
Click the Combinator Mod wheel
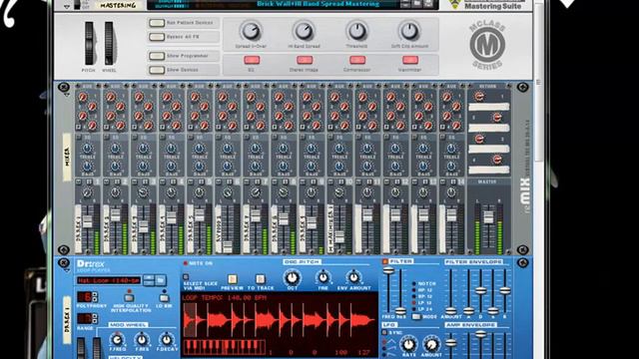point(109,44)
